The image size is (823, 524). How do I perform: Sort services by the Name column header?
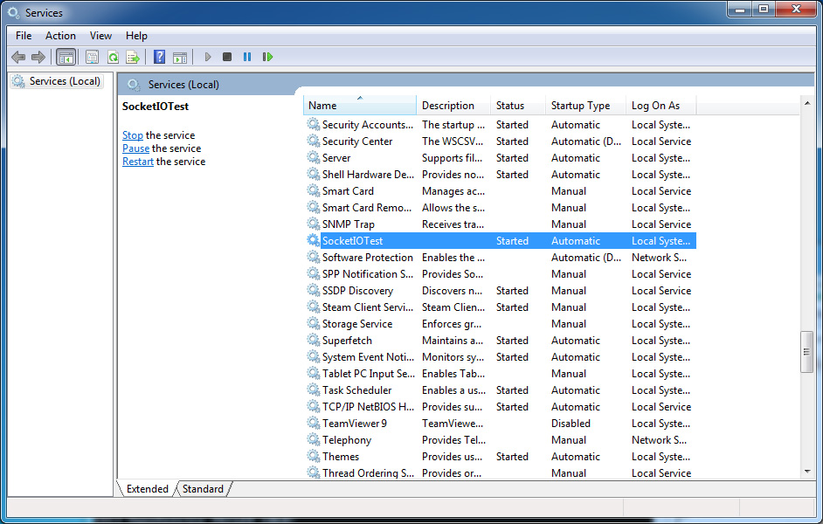tap(359, 105)
